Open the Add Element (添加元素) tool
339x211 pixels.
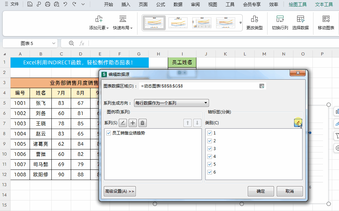coord(99,22)
